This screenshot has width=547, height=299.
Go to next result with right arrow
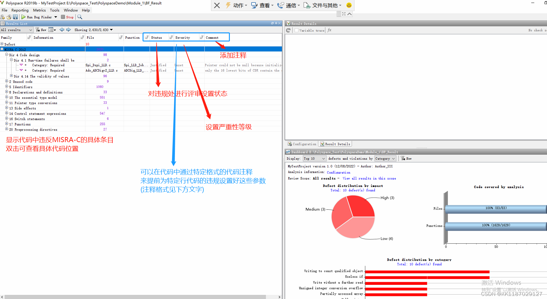click(68, 30)
